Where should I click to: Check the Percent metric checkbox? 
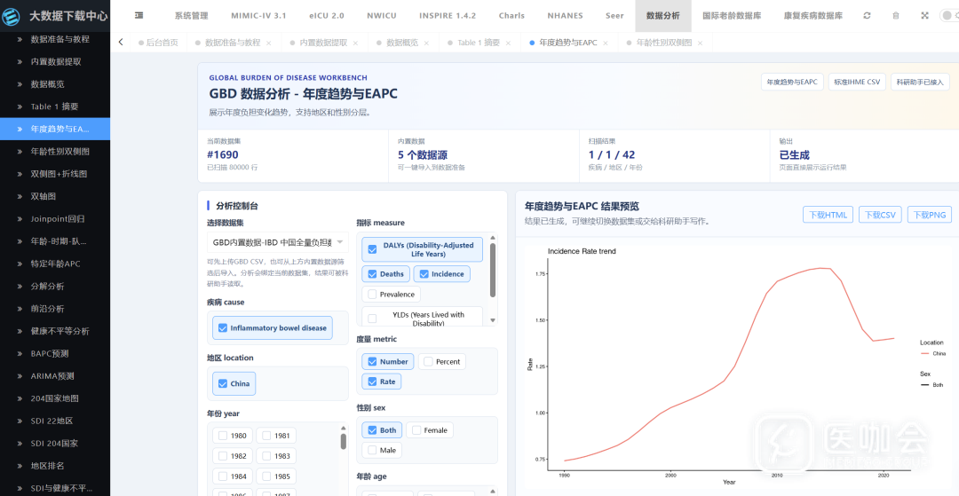point(429,362)
